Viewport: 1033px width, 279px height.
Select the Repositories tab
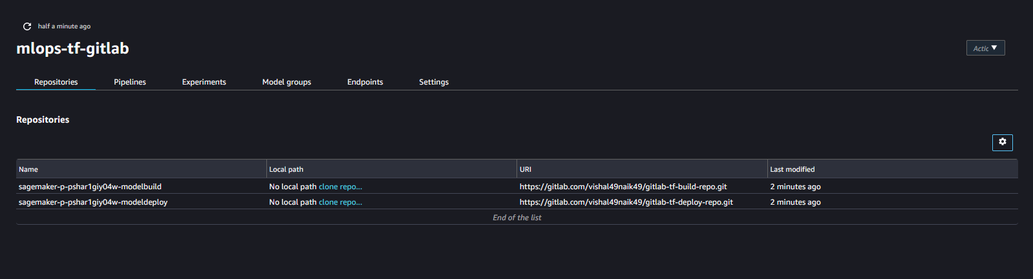tap(56, 82)
